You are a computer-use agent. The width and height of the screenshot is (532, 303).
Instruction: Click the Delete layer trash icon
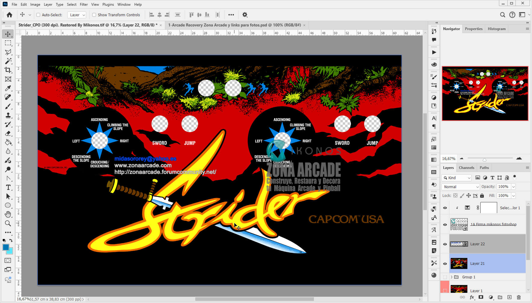coord(519,297)
